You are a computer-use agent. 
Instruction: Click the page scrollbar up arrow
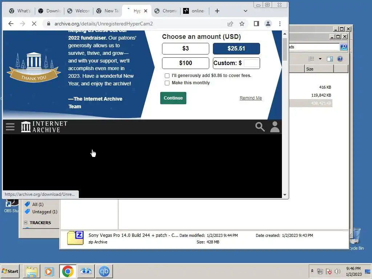pos(285,34)
